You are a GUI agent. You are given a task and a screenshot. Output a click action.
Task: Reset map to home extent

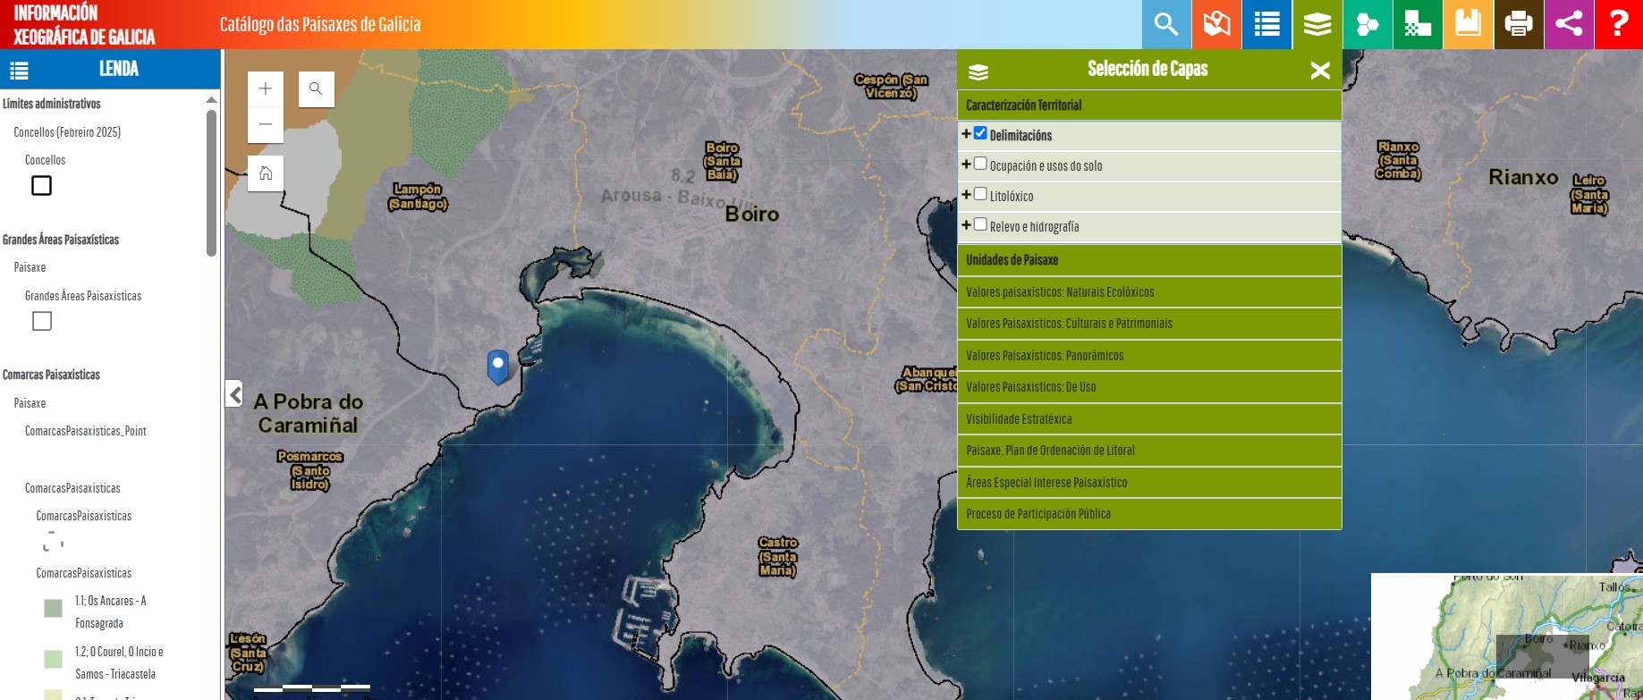266,173
